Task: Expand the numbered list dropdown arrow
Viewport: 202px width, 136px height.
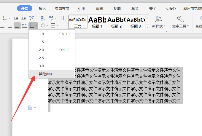Action: click(9, 18)
